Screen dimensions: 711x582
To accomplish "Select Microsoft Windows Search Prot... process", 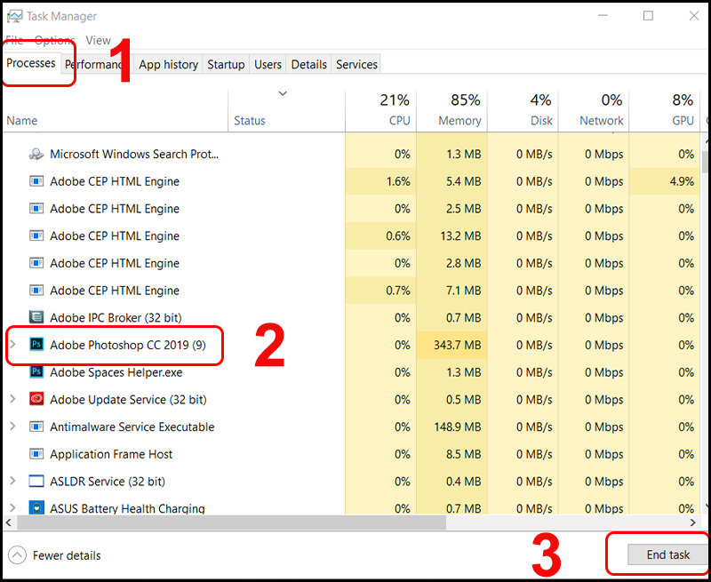I will (x=351, y=154).
